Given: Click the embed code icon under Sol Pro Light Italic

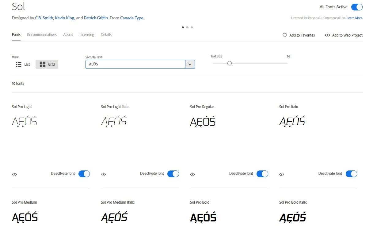Looking at the screenshot, I should tap(103, 174).
